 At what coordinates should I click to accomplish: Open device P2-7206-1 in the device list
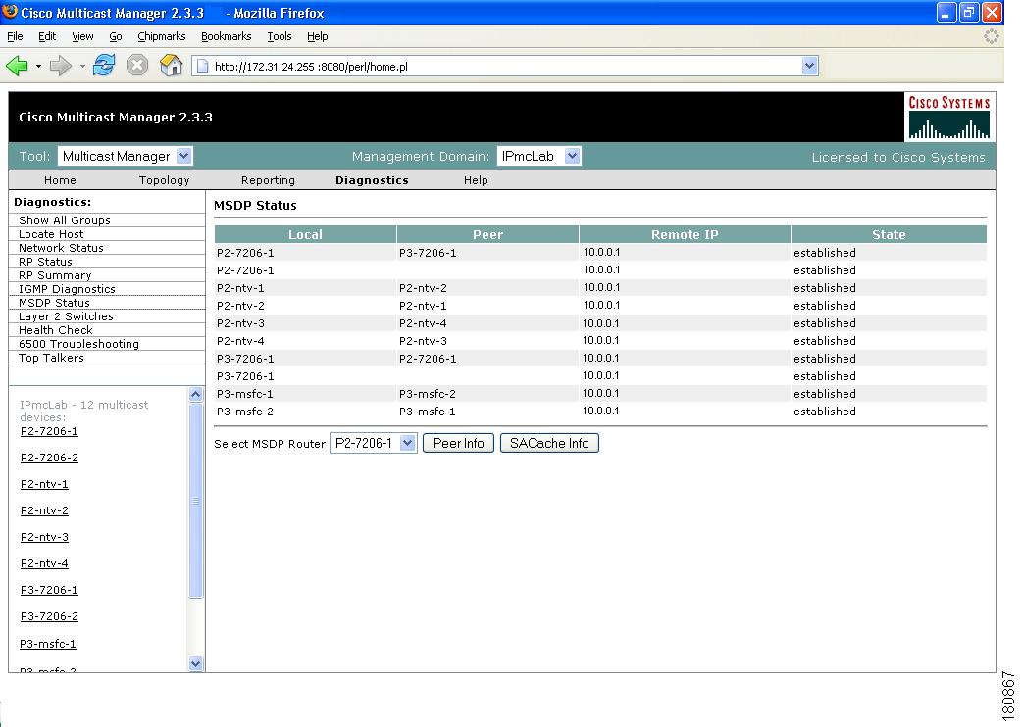pyautogui.click(x=49, y=431)
